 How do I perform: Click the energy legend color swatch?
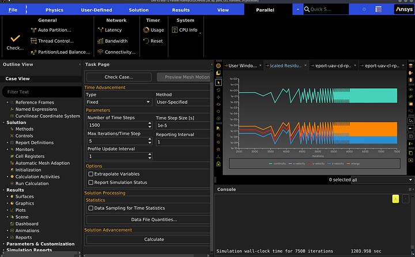(348, 164)
